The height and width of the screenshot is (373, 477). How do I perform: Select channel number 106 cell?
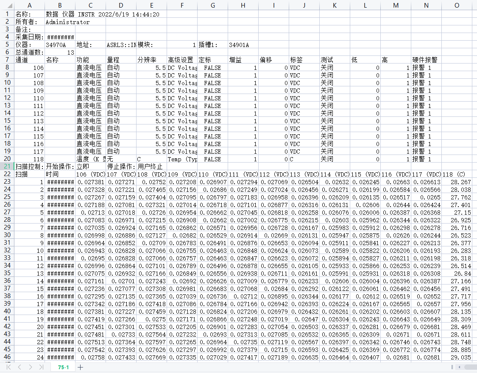tap(30, 67)
